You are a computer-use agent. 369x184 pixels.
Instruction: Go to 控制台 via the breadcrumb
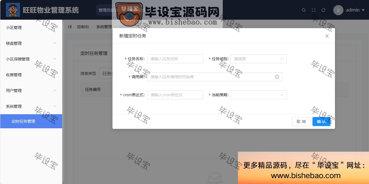coord(83,27)
